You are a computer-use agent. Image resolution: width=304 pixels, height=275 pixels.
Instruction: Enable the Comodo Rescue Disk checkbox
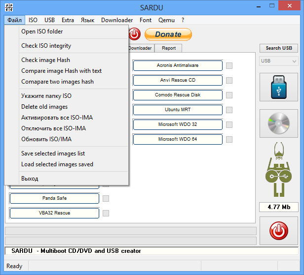229,95
